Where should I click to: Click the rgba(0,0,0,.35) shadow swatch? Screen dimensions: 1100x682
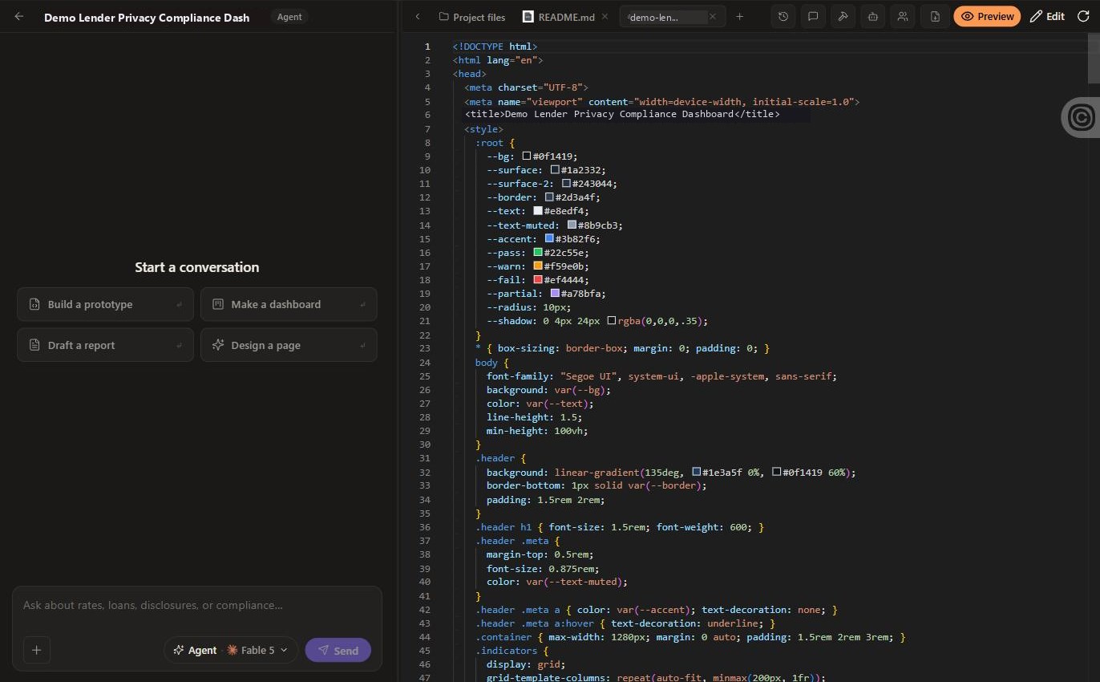click(x=612, y=321)
